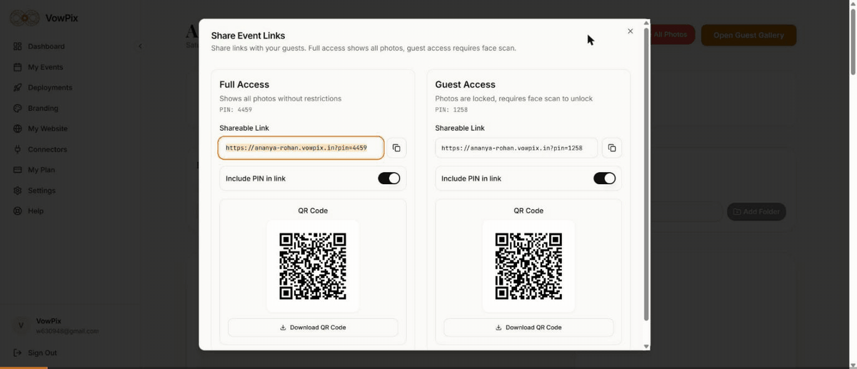The height and width of the screenshot is (369, 857).
Task: Download the Full Access QR code
Action: coord(313,328)
